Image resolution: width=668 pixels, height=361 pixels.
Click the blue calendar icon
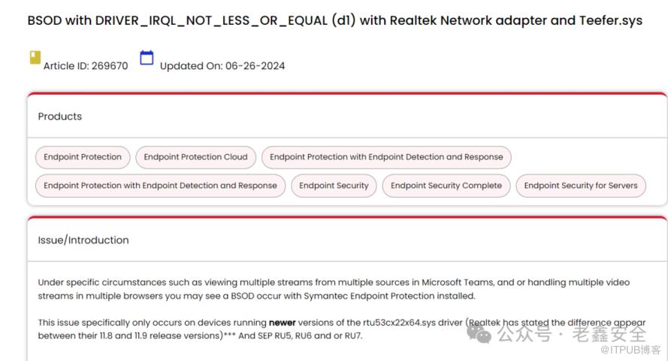[x=147, y=57]
